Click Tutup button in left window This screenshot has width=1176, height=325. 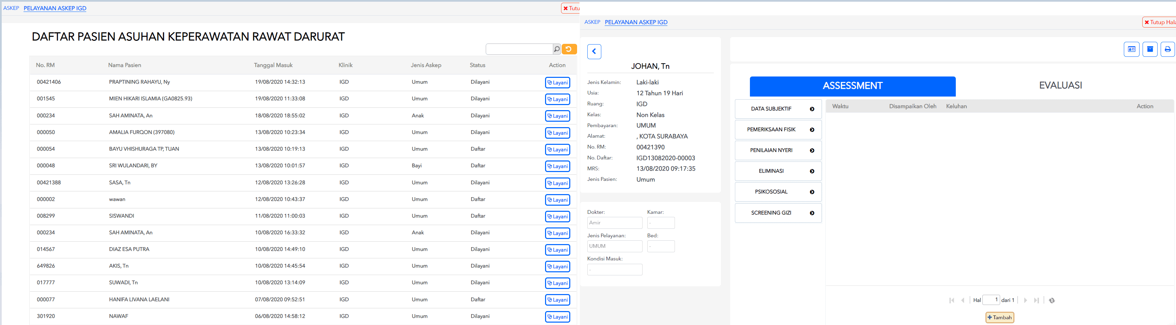tap(571, 8)
